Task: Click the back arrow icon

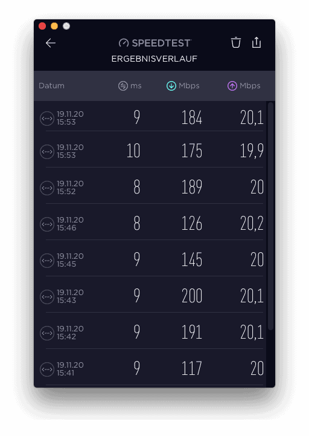Action: click(x=51, y=43)
